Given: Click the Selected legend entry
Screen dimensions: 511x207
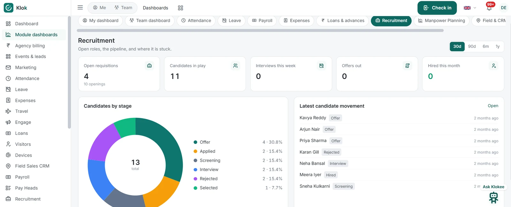Looking at the screenshot, I should click(238, 188).
